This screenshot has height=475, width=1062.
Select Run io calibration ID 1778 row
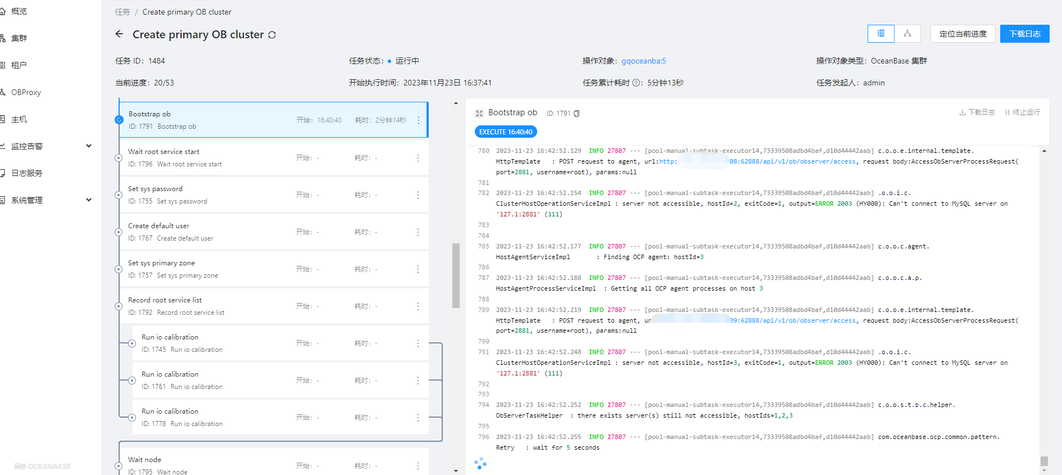280,418
